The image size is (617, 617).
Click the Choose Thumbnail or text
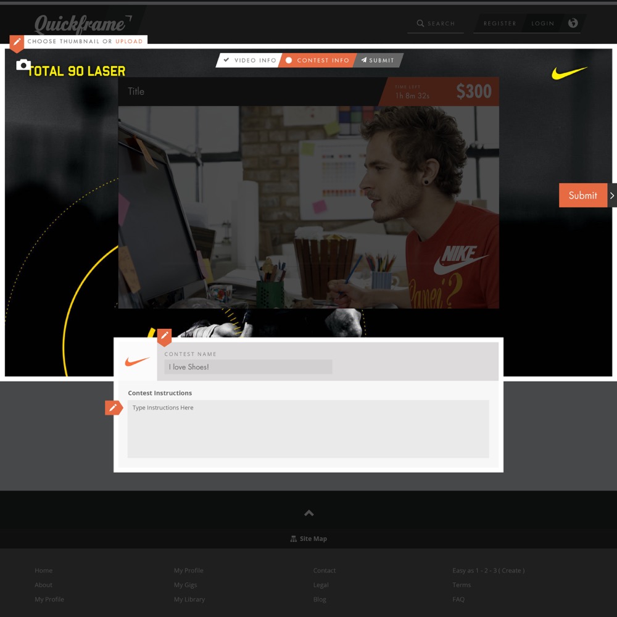(70, 41)
